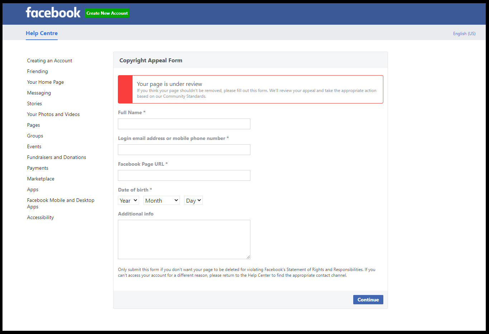Click the Additional info text area
Viewport: 489px width, 334px height.
click(184, 239)
